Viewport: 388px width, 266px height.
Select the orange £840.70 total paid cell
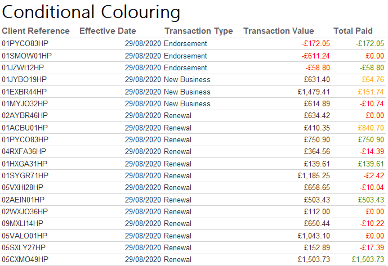[370, 128]
